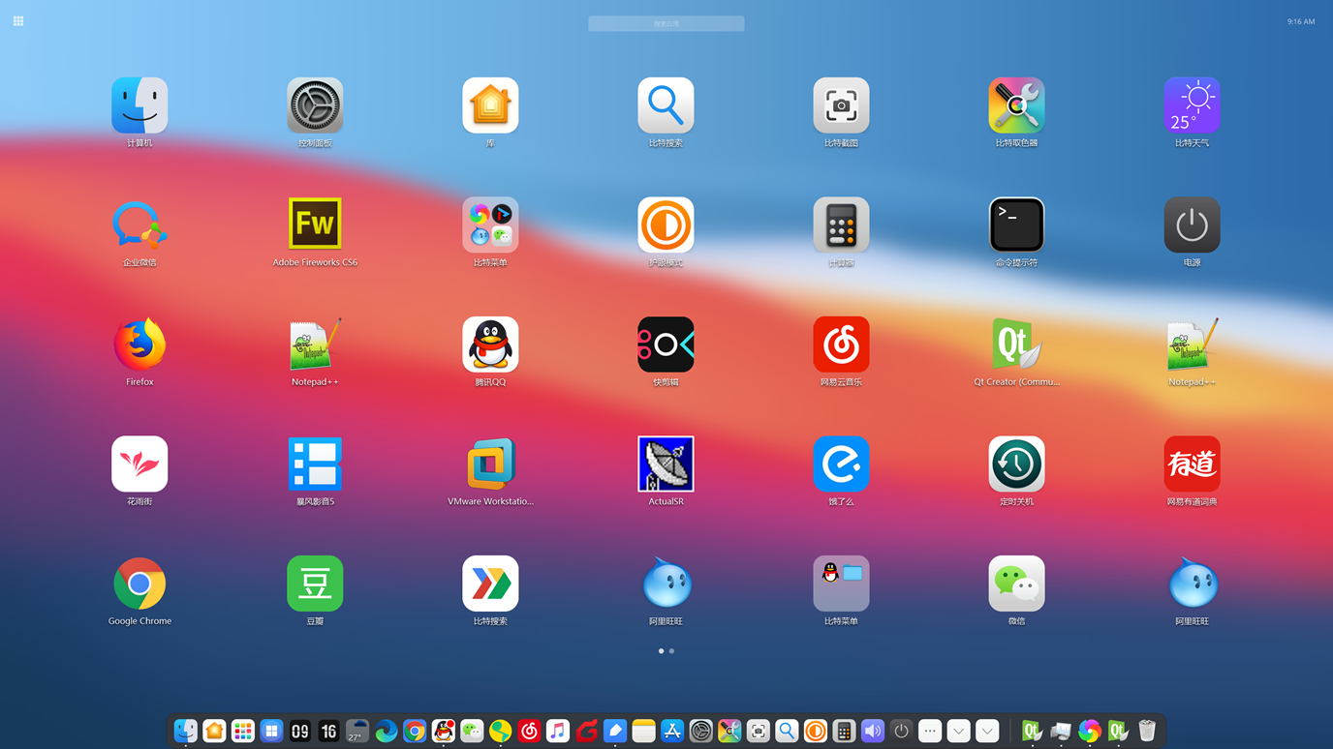1333x749 pixels.
Task: Open 豆瓣 app
Action: (x=315, y=584)
